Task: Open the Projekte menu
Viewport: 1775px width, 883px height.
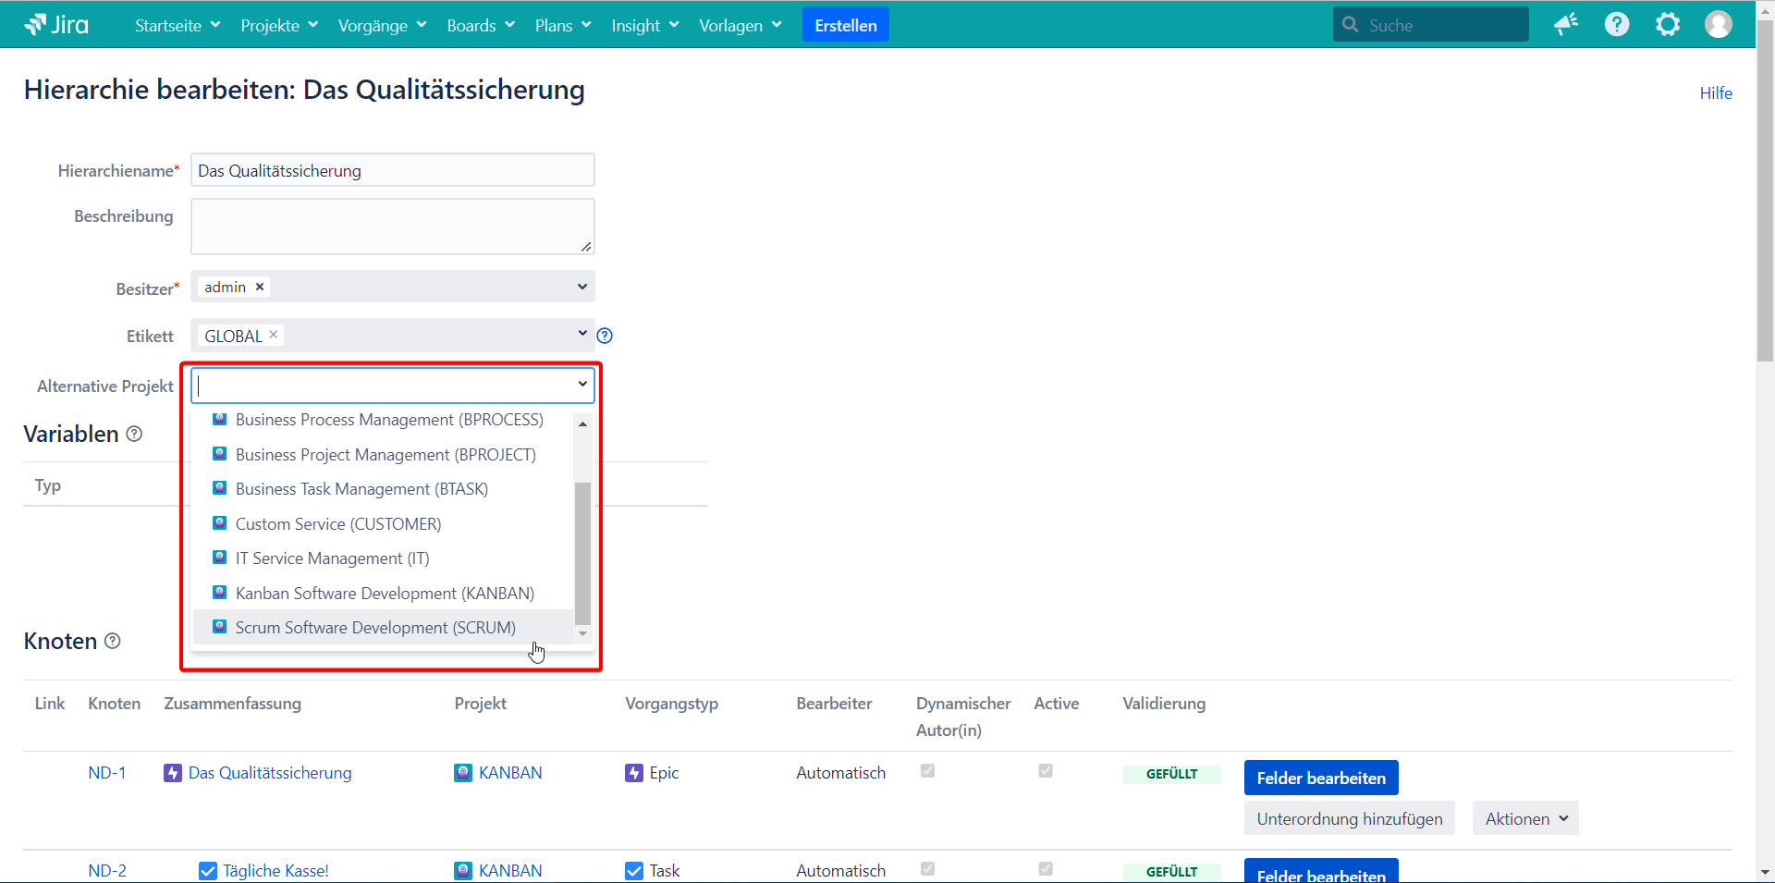Action: pos(278,26)
